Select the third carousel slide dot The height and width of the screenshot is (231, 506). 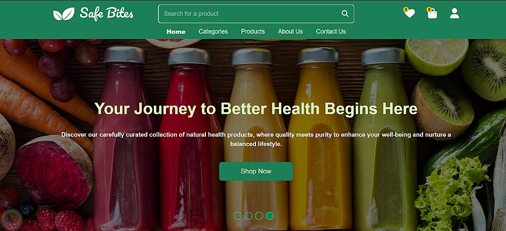click(259, 216)
